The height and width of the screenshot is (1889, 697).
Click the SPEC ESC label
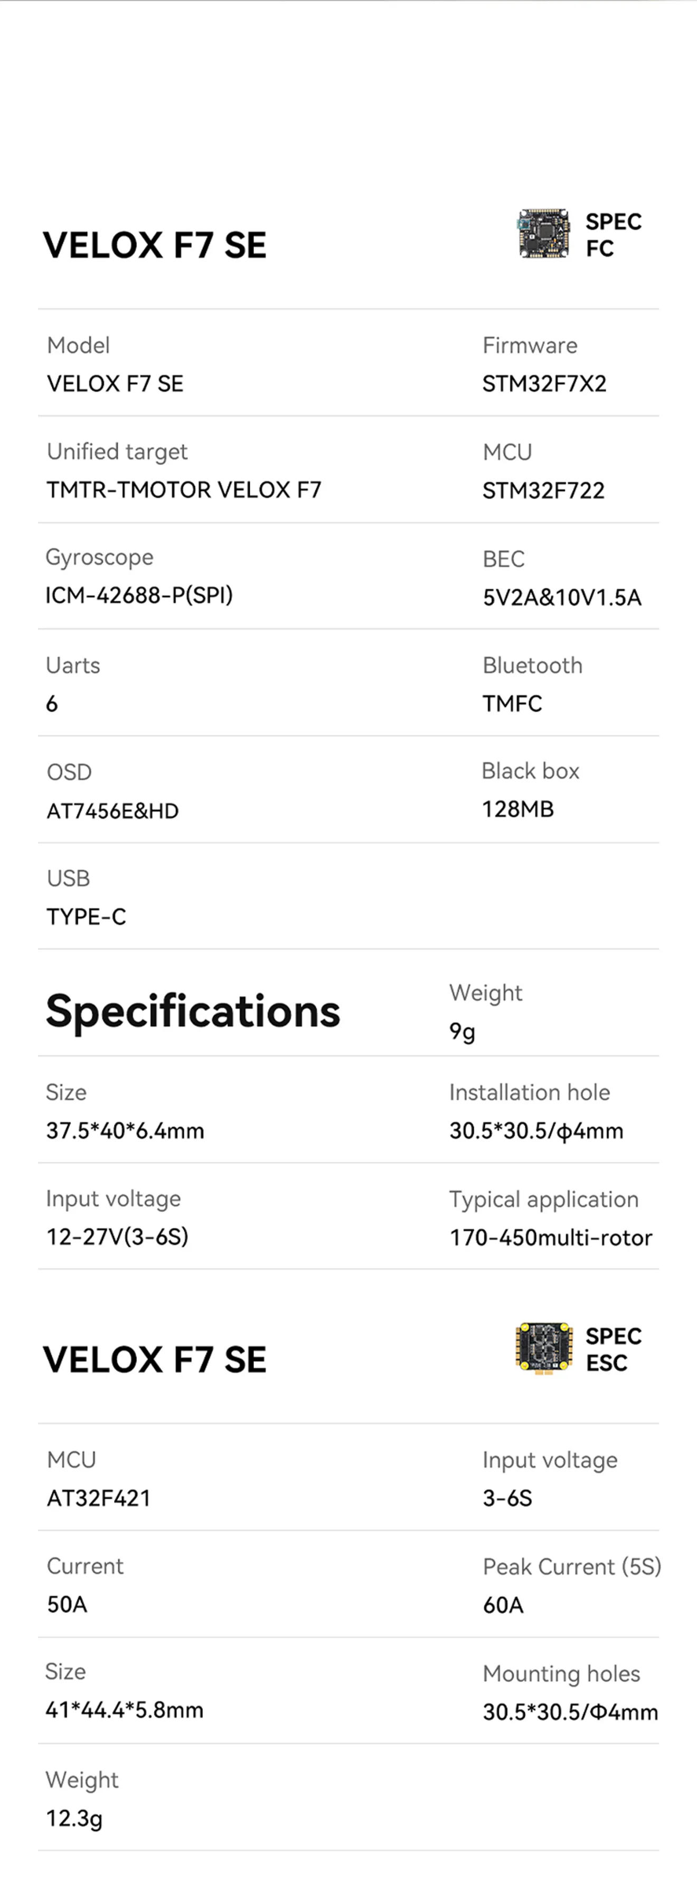coord(613,1349)
